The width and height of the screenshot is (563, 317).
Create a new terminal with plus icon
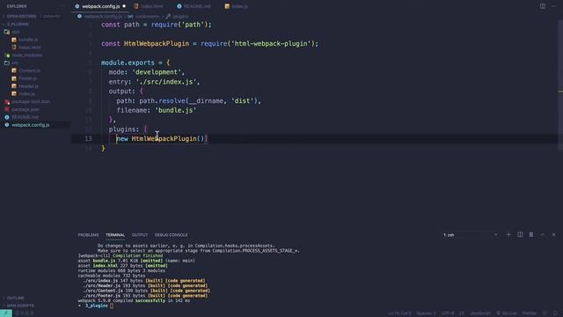(508, 235)
